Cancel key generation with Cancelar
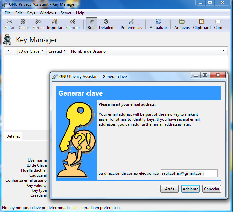 (x=212, y=189)
